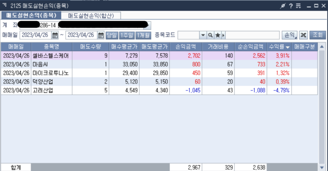Click the start date field 2023/04/26
The width and height of the screenshot is (328, 171).
[x=36, y=35]
